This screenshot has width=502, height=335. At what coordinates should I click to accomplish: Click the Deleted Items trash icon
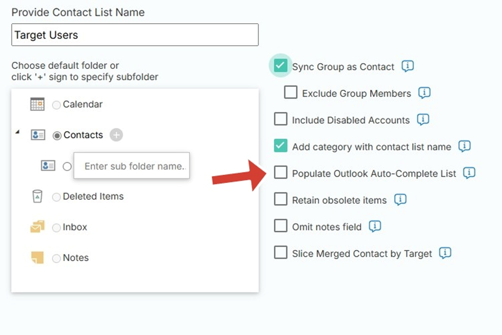(x=38, y=196)
